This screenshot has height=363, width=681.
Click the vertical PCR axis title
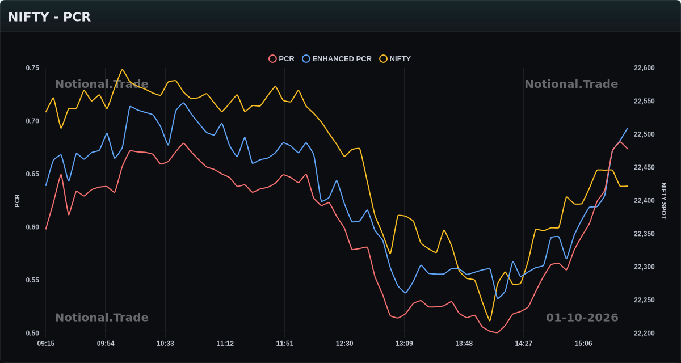tap(17, 201)
